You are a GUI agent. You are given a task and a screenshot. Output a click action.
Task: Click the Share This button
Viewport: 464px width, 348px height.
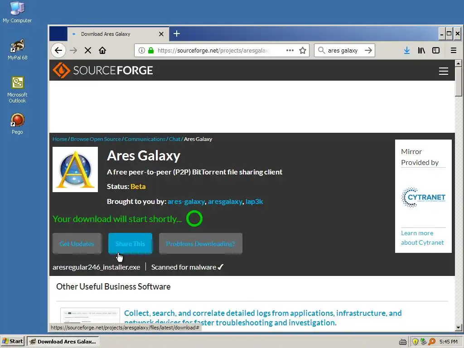[130, 243]
